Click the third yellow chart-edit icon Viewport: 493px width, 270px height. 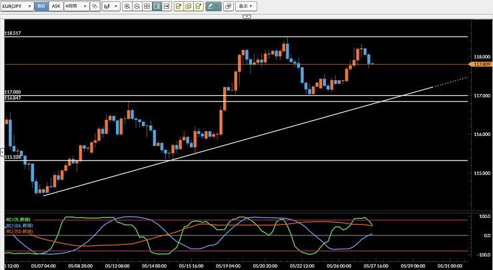198,6
